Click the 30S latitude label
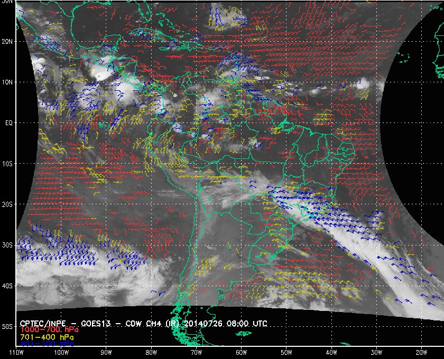 click(x=7, y=245)
